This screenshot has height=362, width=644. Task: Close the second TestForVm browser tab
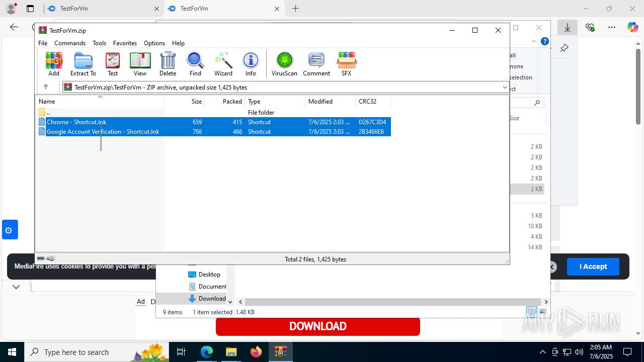277,9
